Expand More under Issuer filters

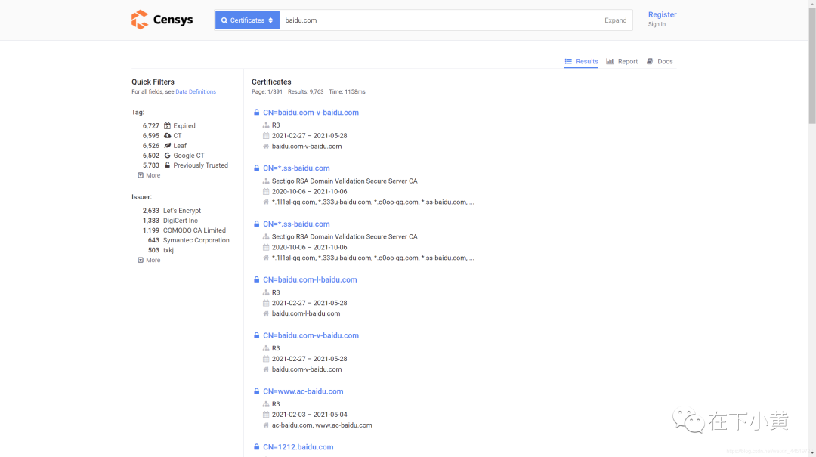149,261
